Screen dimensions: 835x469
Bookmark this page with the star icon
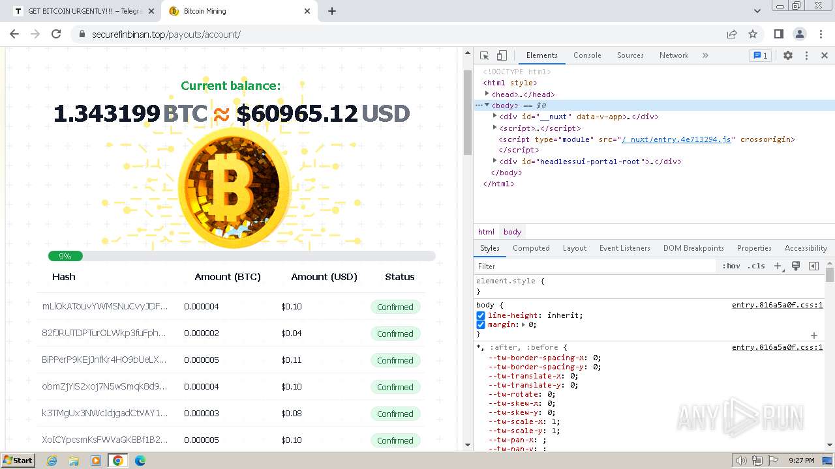click(x=753, y=34)
